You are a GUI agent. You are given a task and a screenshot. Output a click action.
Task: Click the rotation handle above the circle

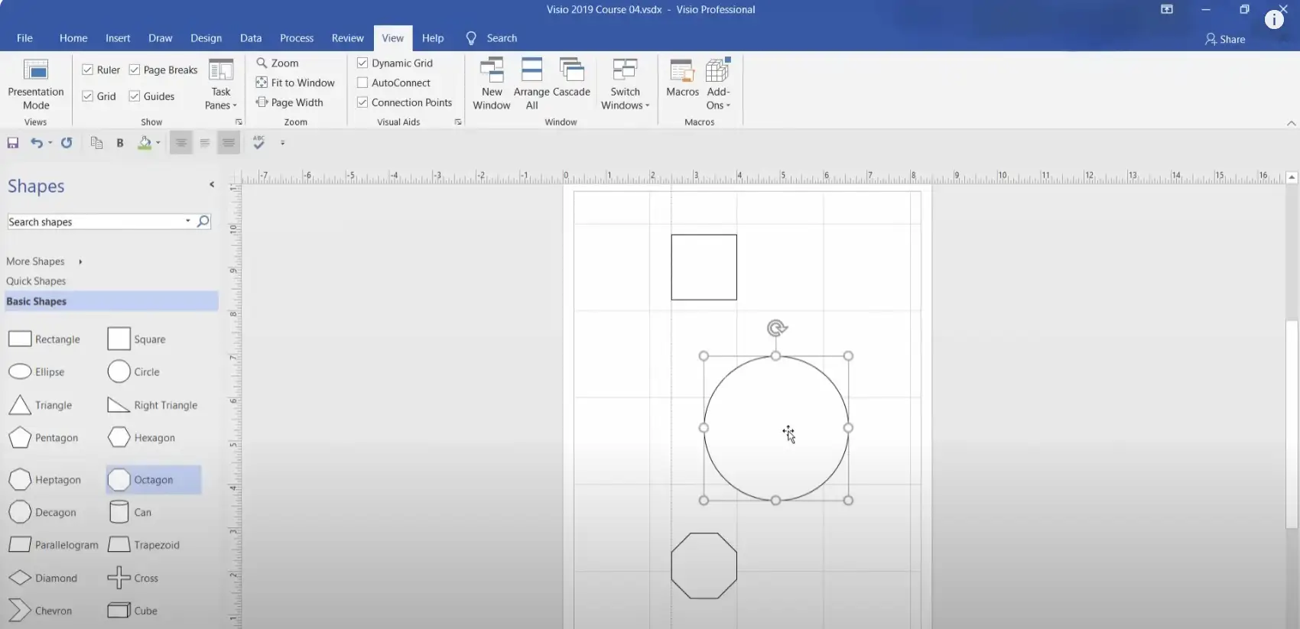[776, 329]
